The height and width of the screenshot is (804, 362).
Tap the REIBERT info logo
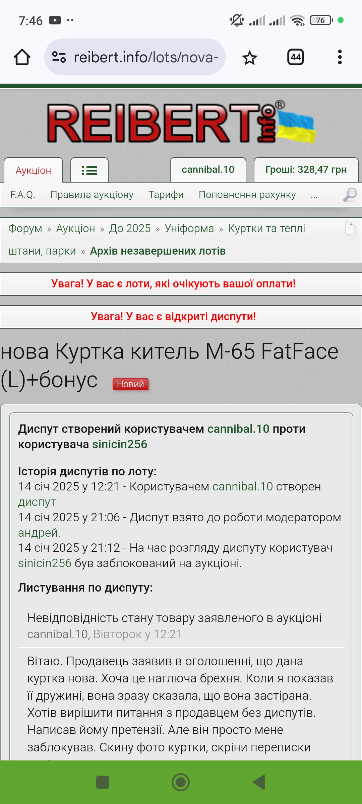181,123
